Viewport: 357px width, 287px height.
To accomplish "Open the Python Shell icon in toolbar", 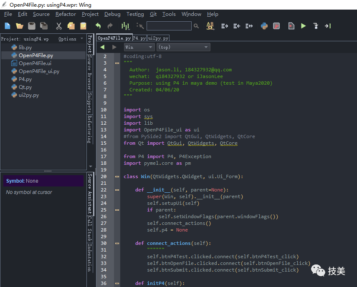I will point(264,26).
